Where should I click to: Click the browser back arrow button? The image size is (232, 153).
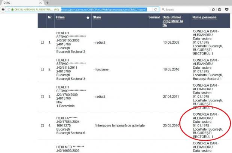pos(3,9)
